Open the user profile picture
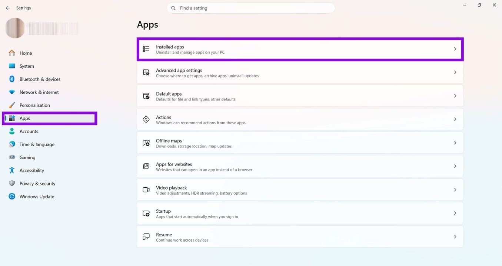Viewport: 502px width, 266px height. (15, 28)
